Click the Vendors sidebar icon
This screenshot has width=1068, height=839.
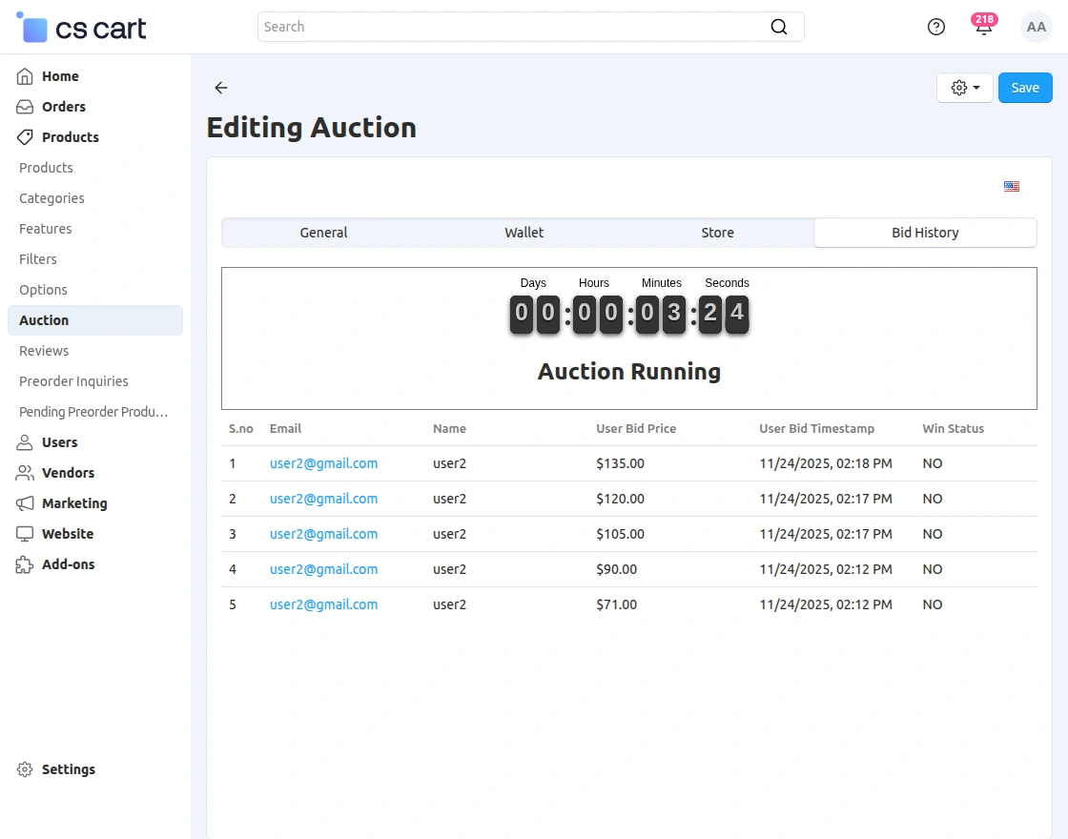pyautogui.click(x=24, y=473)
